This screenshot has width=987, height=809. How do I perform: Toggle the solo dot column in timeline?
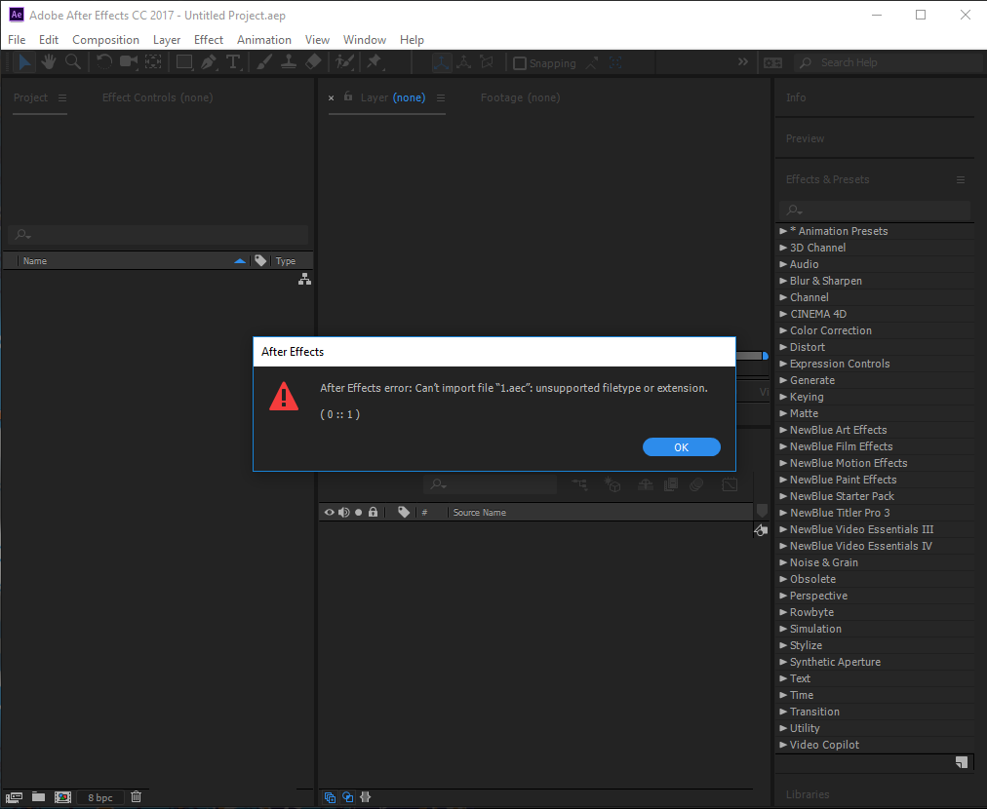pyautogui.click(x=359, y=512)
